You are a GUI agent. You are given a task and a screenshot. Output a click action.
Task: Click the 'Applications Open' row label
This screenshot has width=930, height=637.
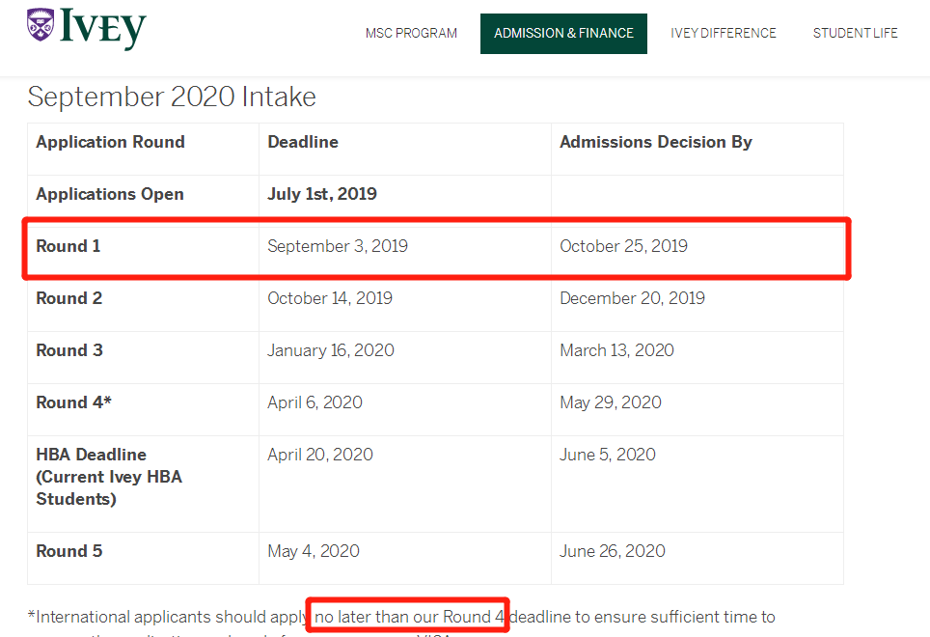(110, 194)
